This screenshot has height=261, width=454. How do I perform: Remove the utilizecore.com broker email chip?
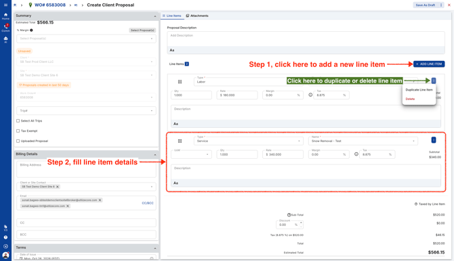100,200
